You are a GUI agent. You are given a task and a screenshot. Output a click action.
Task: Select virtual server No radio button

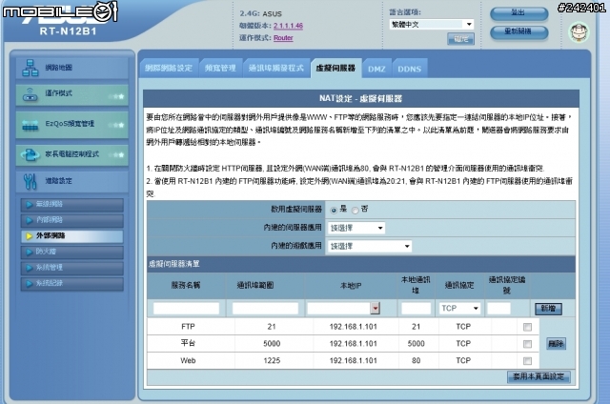pos(356,211)
